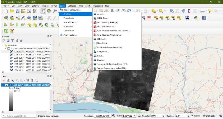Click the Save Project disk icon
The image size is (223, 119).
[x=18, y=11]
